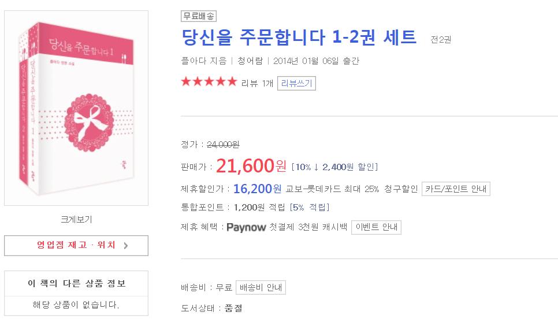Click the five red star rating icons

209,82
